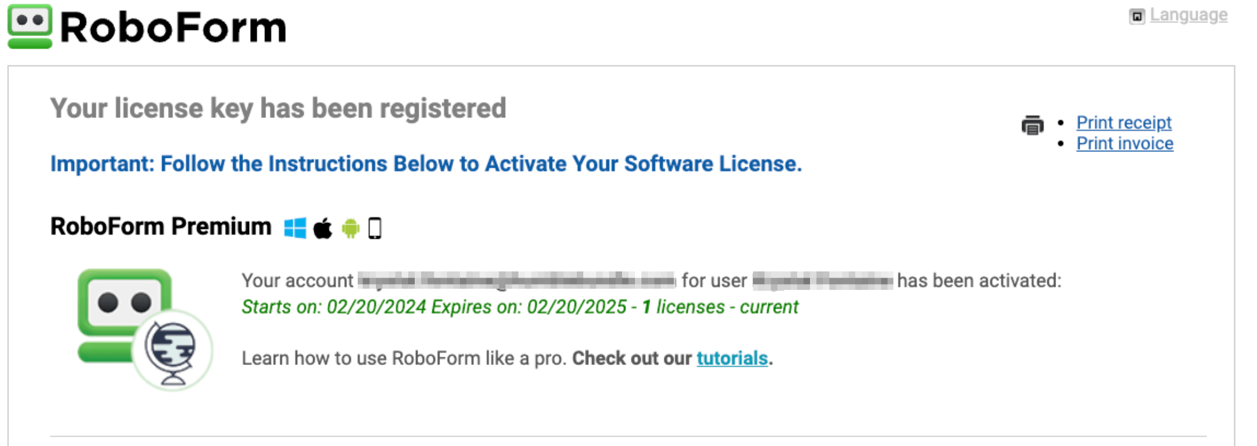
Task: Click the RoboForm wordmark text
Action: click(x=173, y=26)
